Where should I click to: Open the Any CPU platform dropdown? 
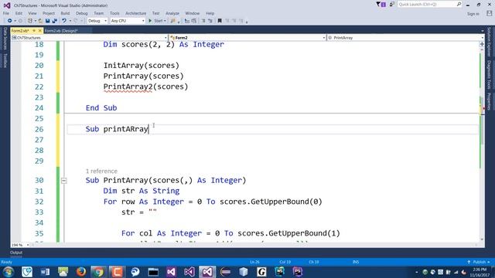coord(128,21)
